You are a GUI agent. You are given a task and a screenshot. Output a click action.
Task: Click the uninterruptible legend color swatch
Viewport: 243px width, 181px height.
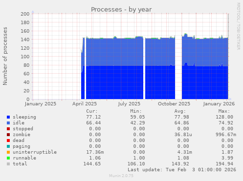pyautogui.click(x=8, y=152)
